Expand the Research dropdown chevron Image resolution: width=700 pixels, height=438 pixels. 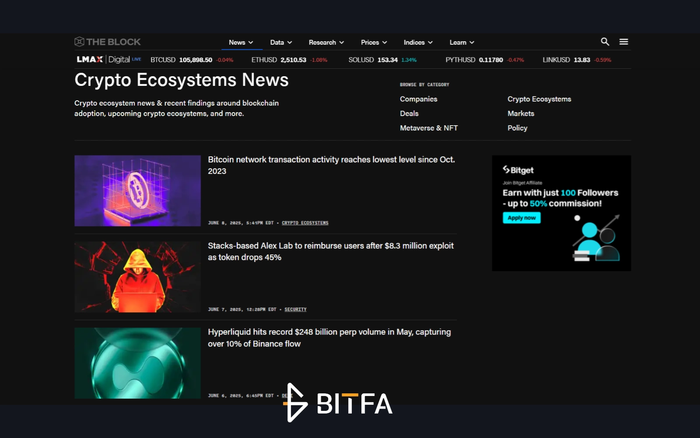(342, 42)
